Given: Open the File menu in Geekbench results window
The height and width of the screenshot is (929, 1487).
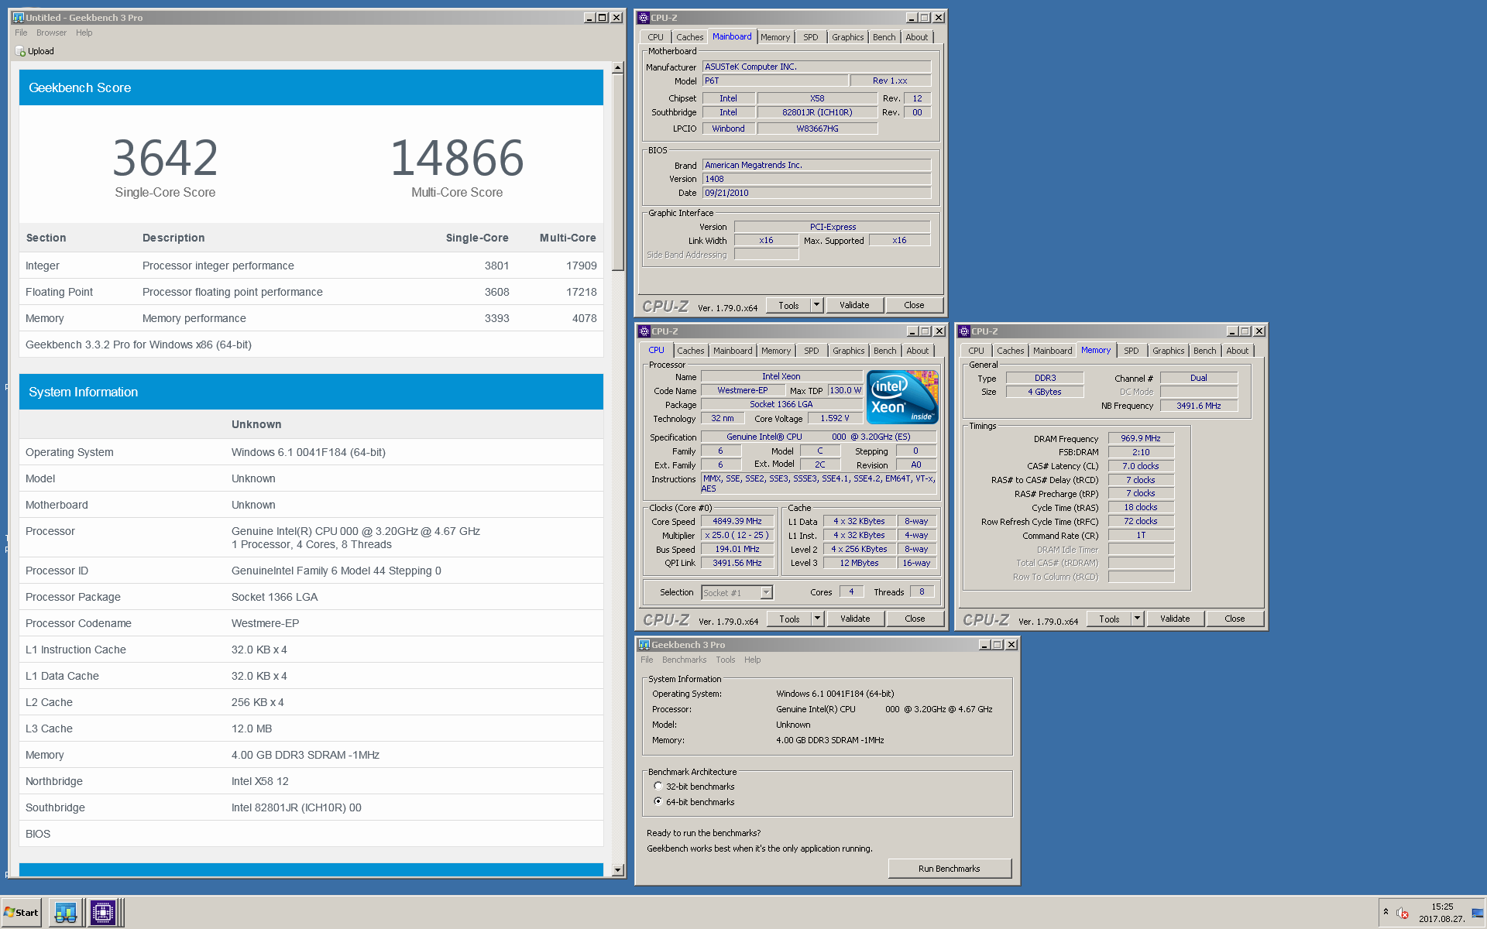Looking at the screenshot, I should (21, 33).
